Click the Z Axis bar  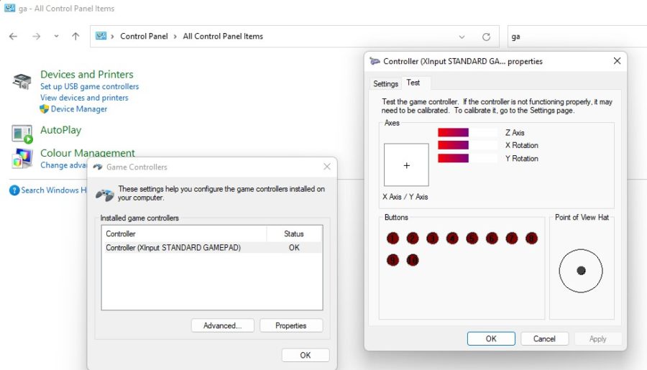click(468, 132)
